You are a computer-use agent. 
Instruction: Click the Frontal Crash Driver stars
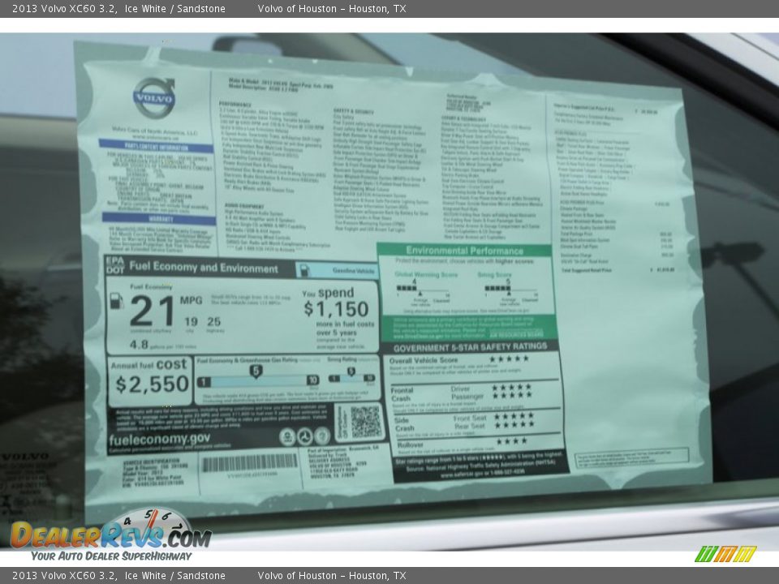511,387
